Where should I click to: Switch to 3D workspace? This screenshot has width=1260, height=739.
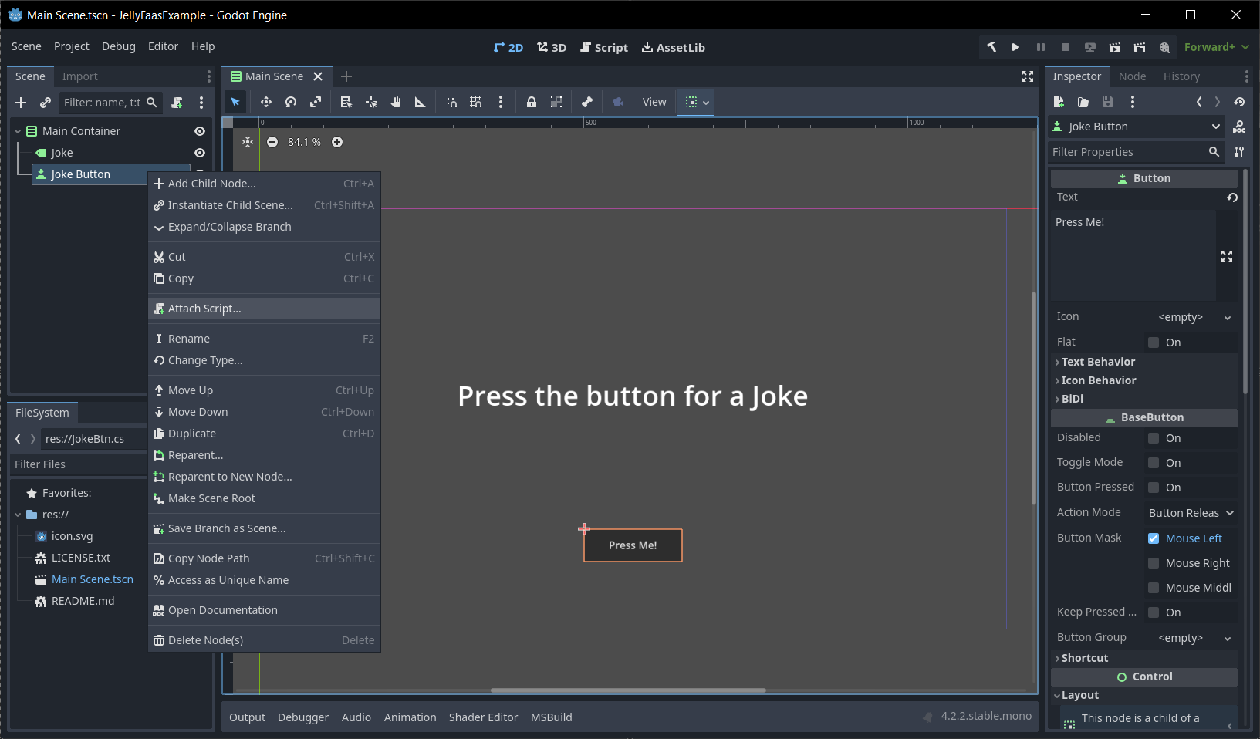pyautogui.click(x=552, y=47)
